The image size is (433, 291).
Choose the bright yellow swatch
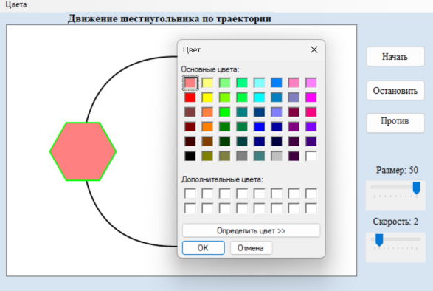(207, 97)
